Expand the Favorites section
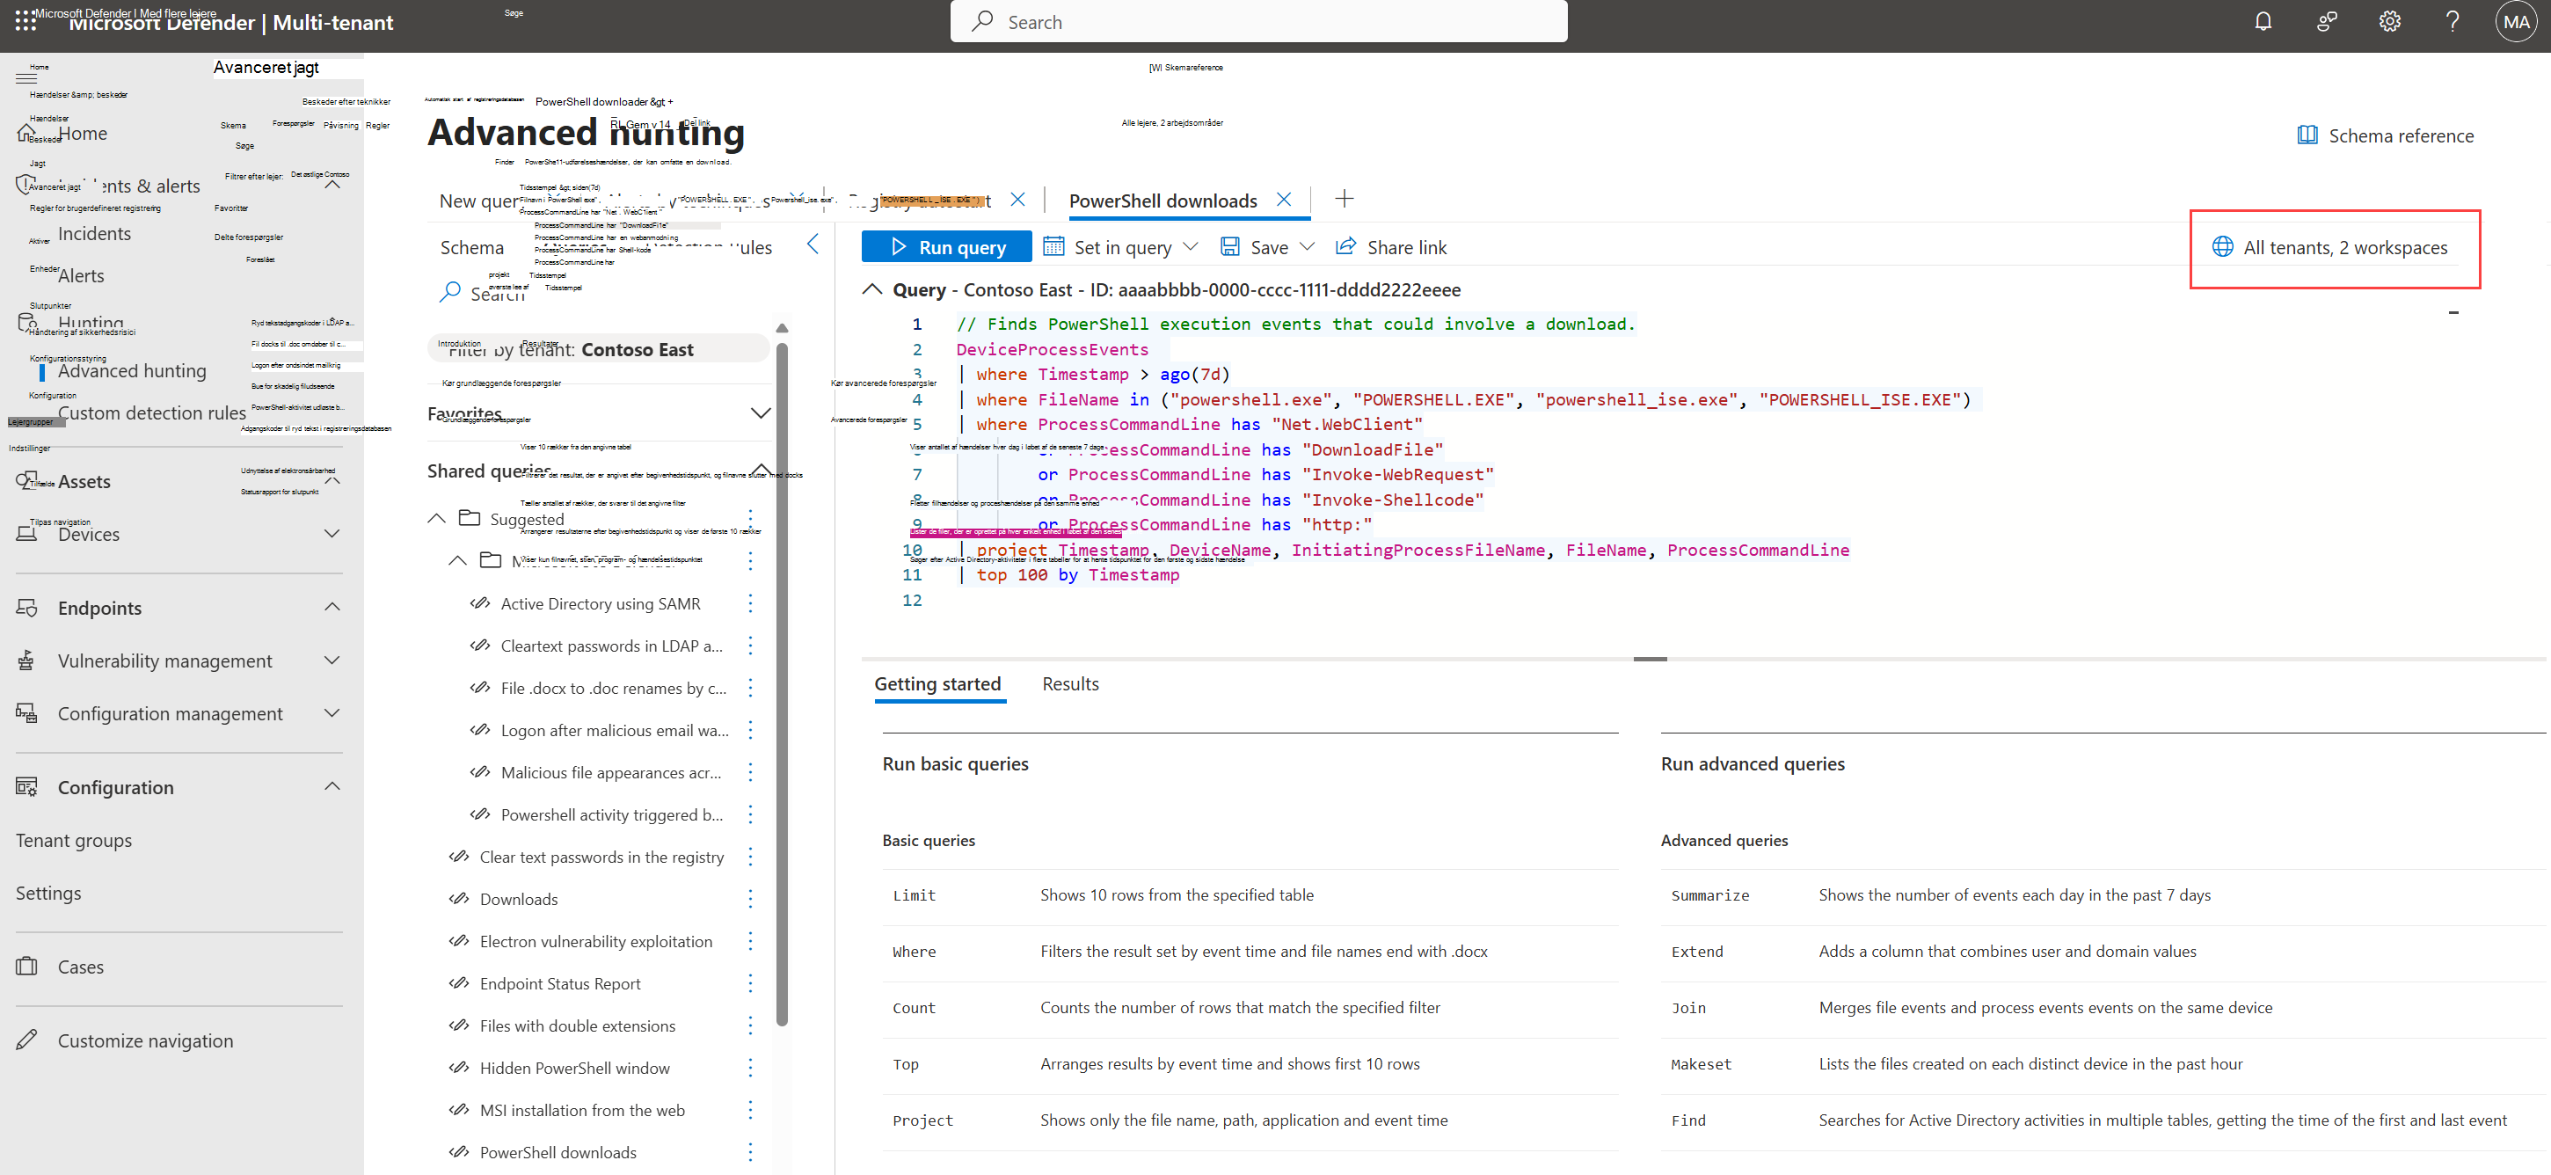The height and width of the screenshot is (1175, 2551). tap(760, 413)
